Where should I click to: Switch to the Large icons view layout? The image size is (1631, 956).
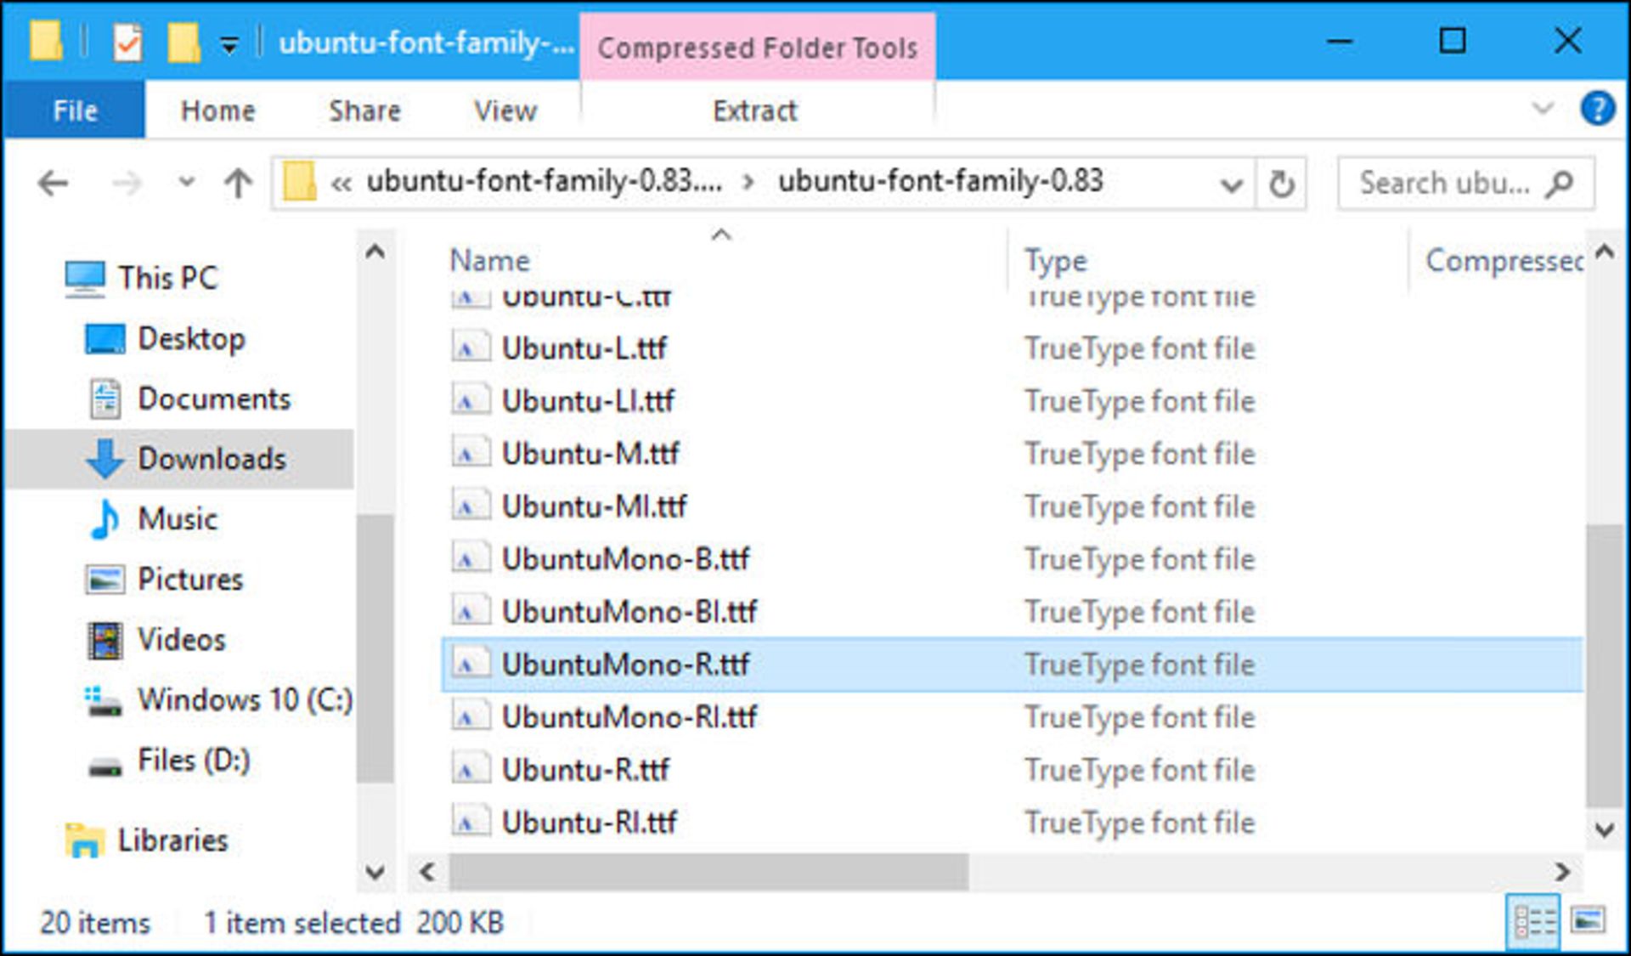coord(1587,920)
